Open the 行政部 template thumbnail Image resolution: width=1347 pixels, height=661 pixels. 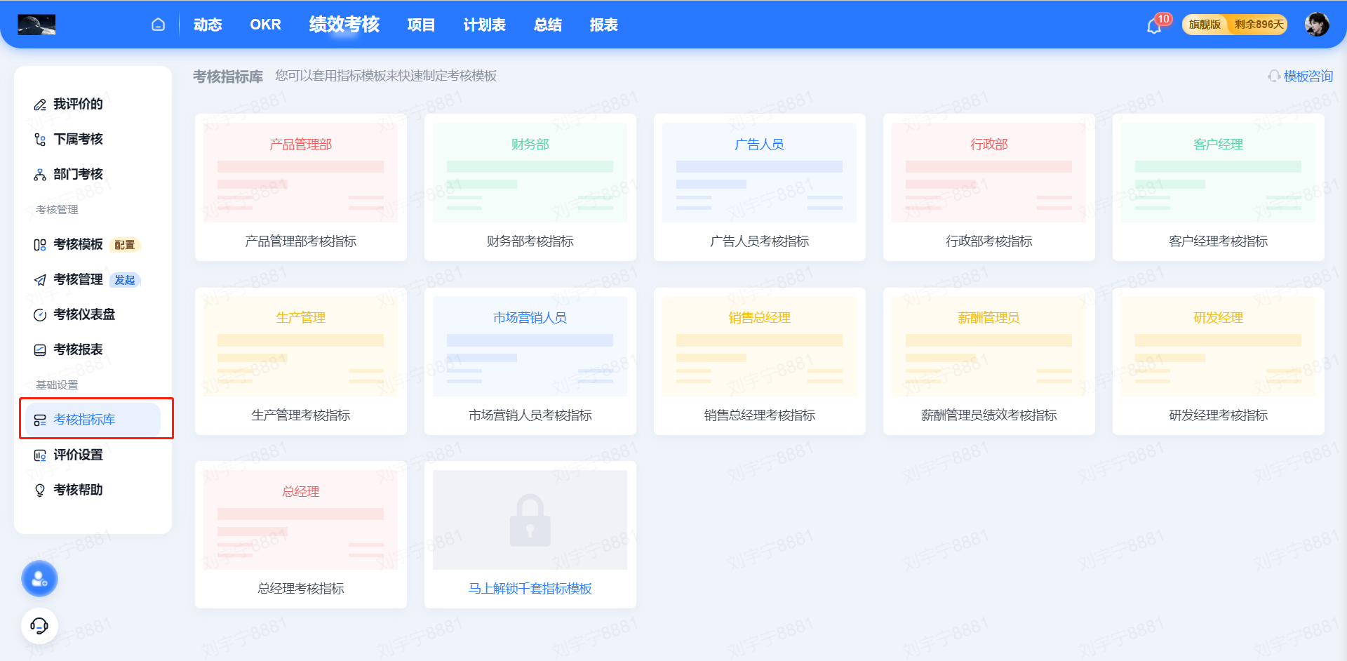pyautogui.click(x=989, y=173)
